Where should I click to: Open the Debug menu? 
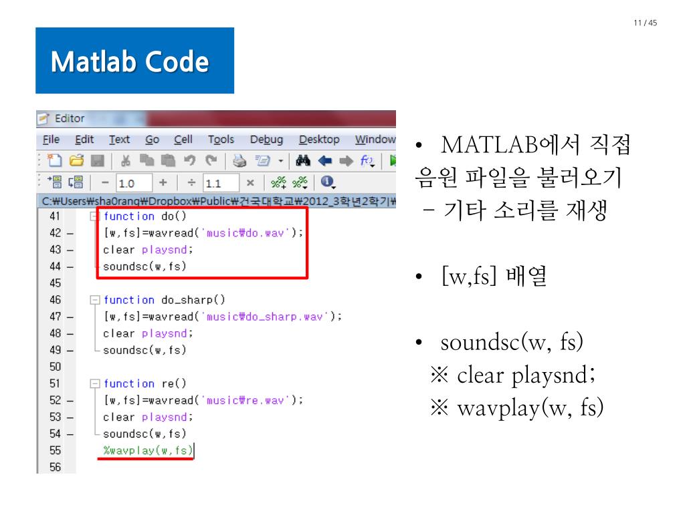tap(266, 139)
